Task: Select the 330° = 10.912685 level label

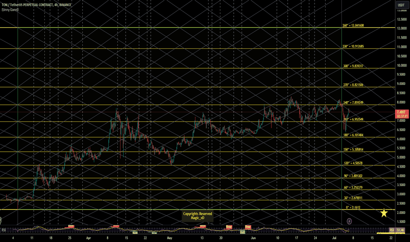Action: click(353, 46)
